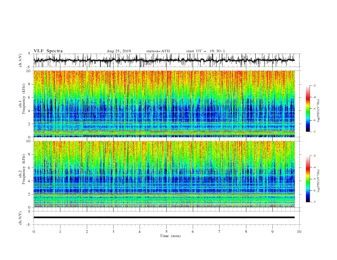
Task: Click the "5" tick on the Time axis
Action: (x=166, y=232)
